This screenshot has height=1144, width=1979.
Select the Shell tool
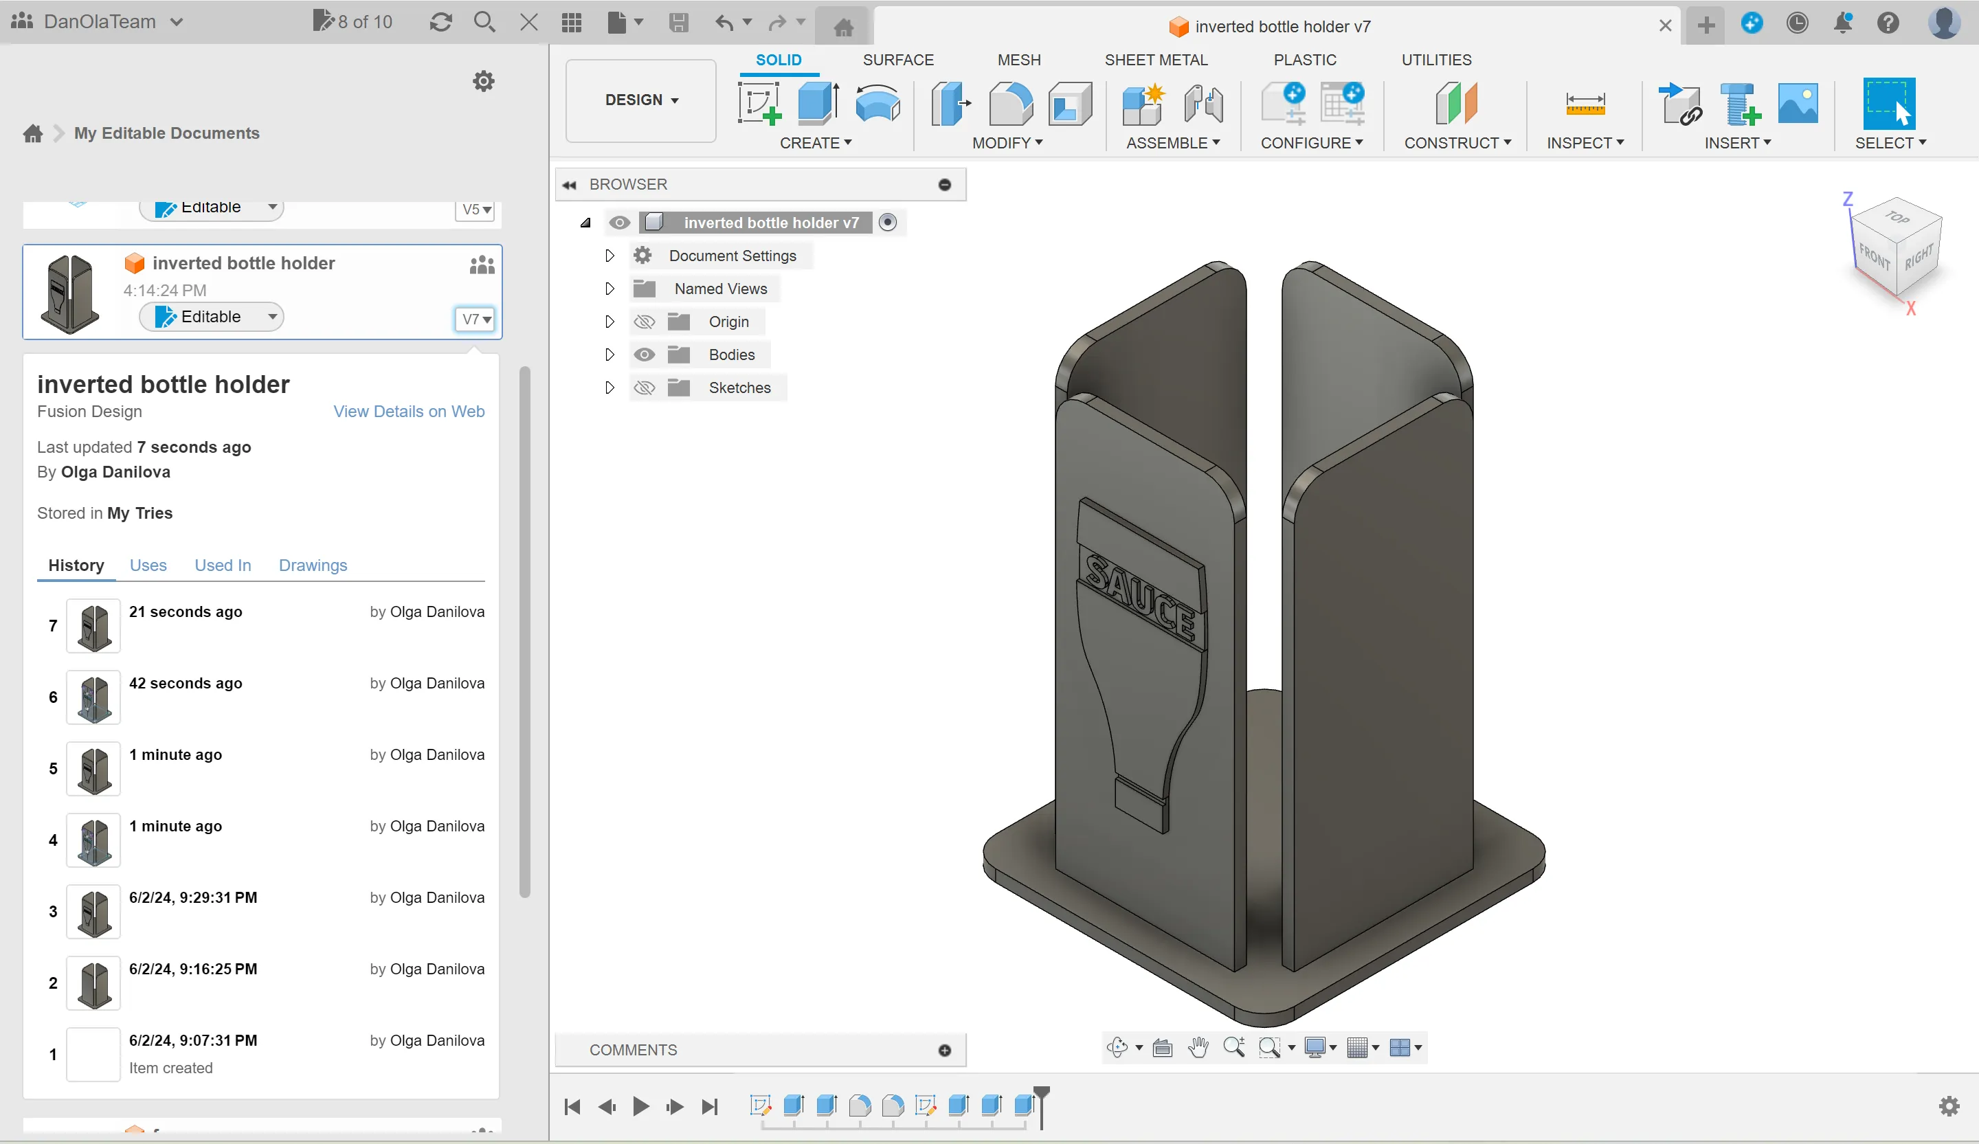pos(1071,104)
